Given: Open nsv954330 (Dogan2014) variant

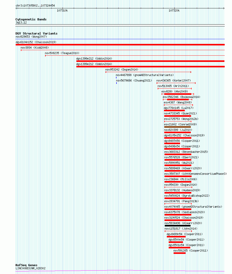Looking at the screenshot, I should (181, 185).
